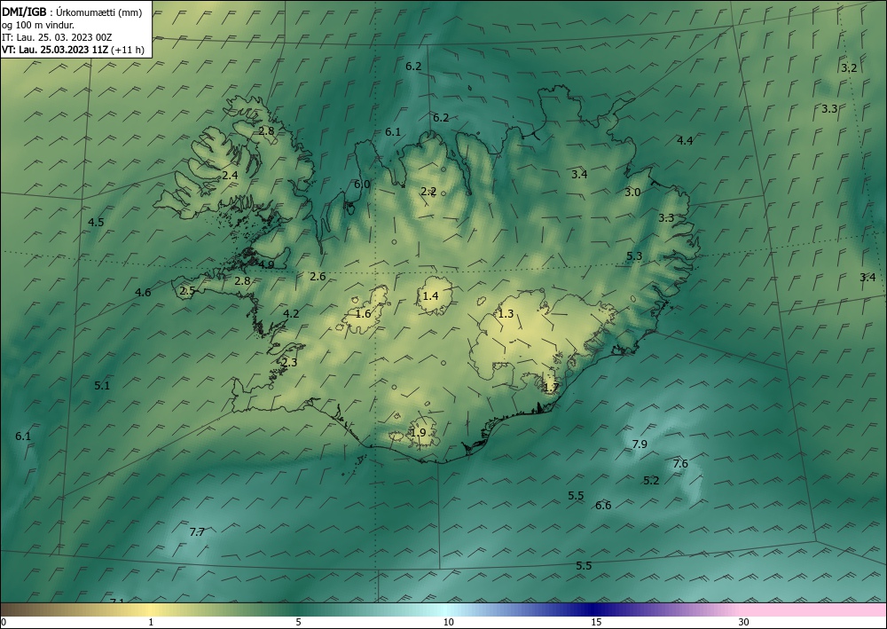Click the valid time 'VT: Lau. 25.03.2023 11Z'

[55, 50]
